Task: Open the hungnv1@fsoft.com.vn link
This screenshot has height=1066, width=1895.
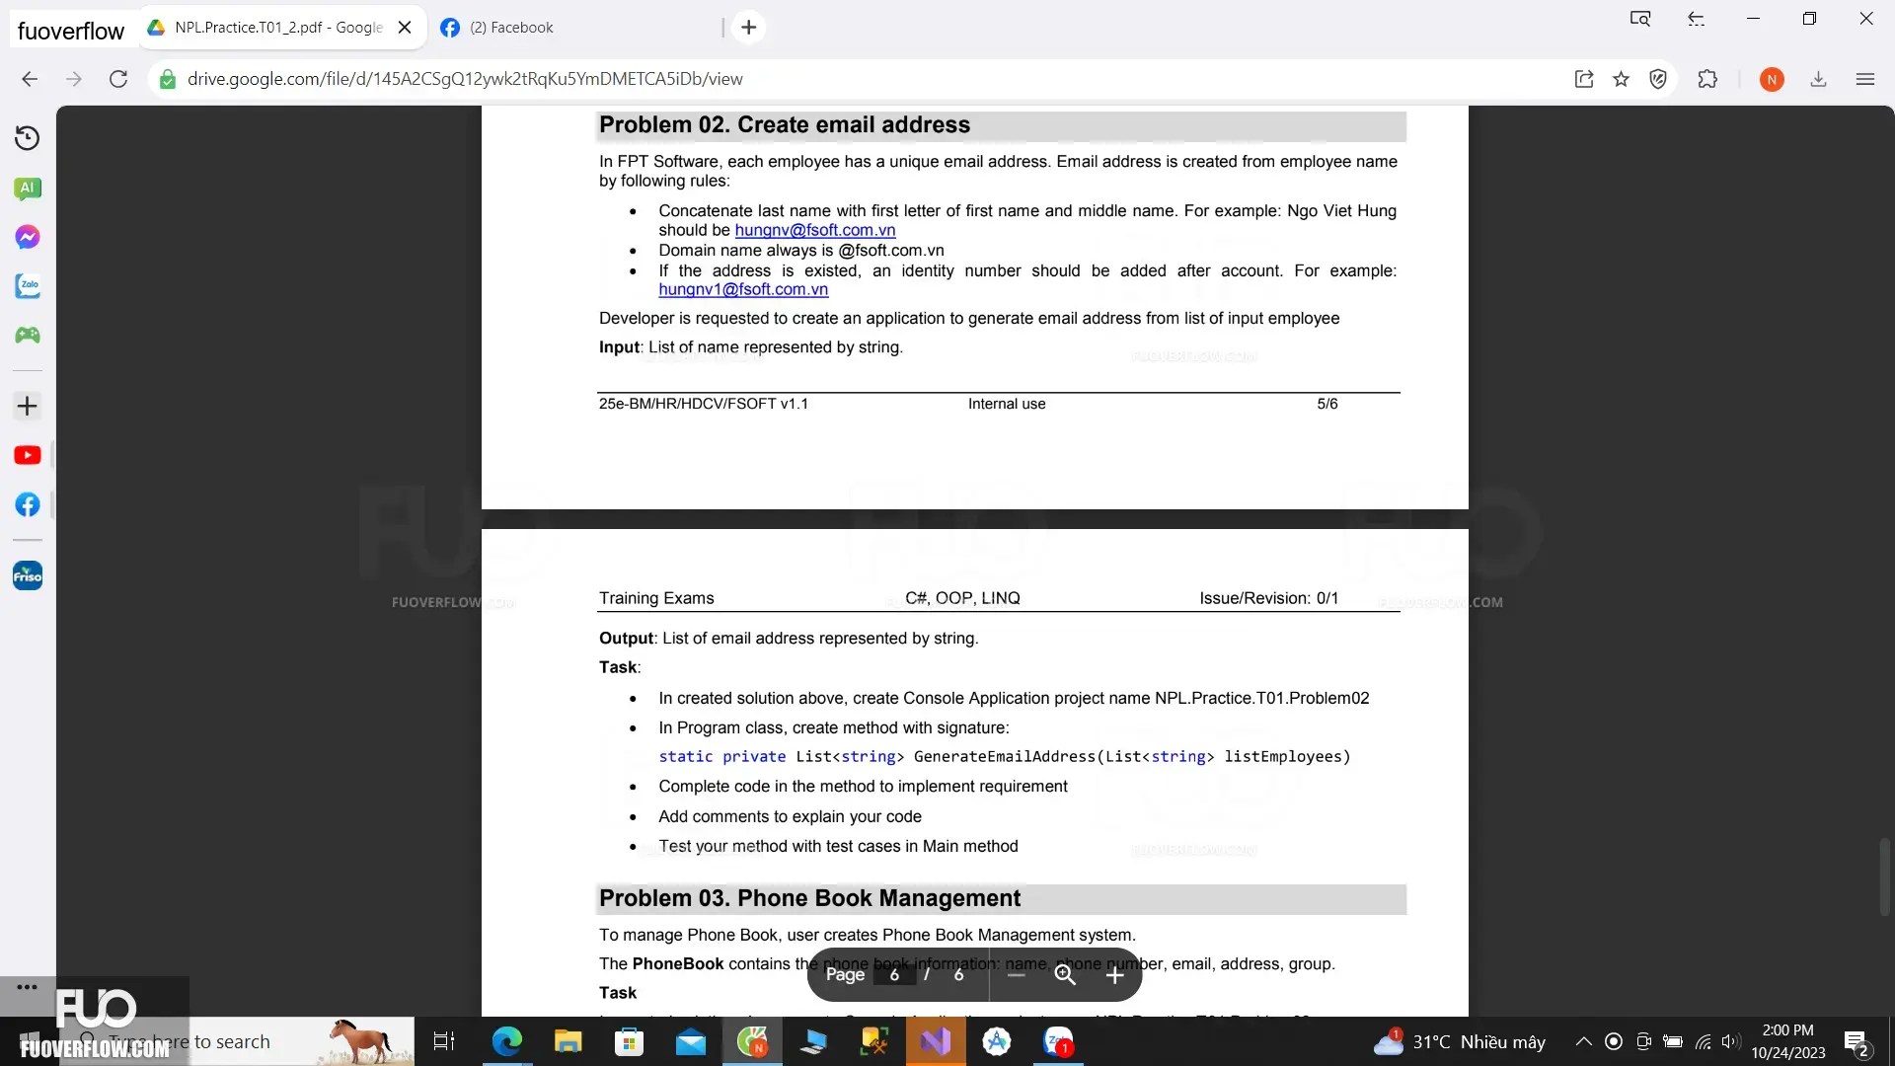Action: [743, 289]
